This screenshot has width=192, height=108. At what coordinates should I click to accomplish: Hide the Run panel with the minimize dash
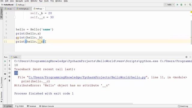(190, 57)
